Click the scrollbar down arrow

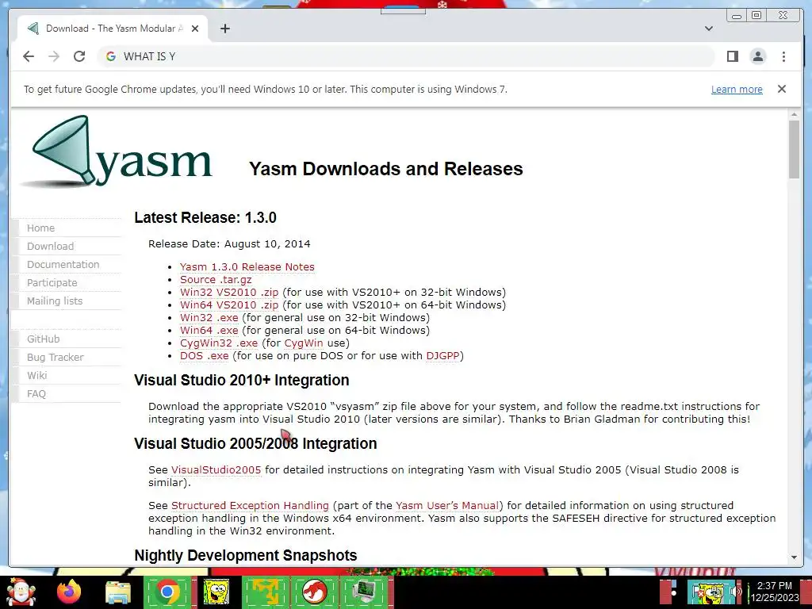click(794, 557)
